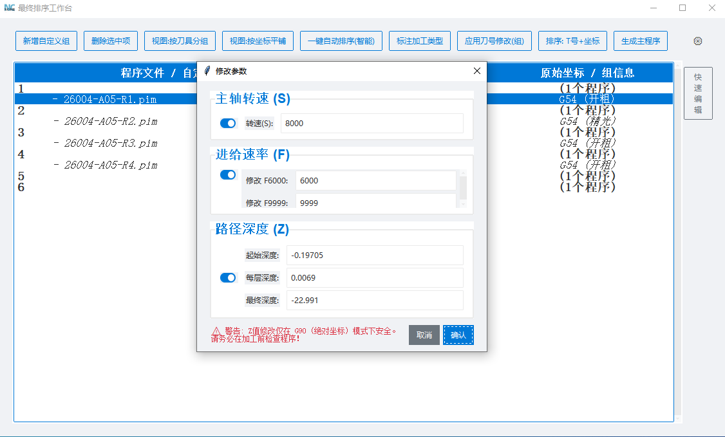The height and width of the screenshot is (437, 725).
Task: Trigger 一键自动排序(智能) smart sorting
Action: [341, 41]
